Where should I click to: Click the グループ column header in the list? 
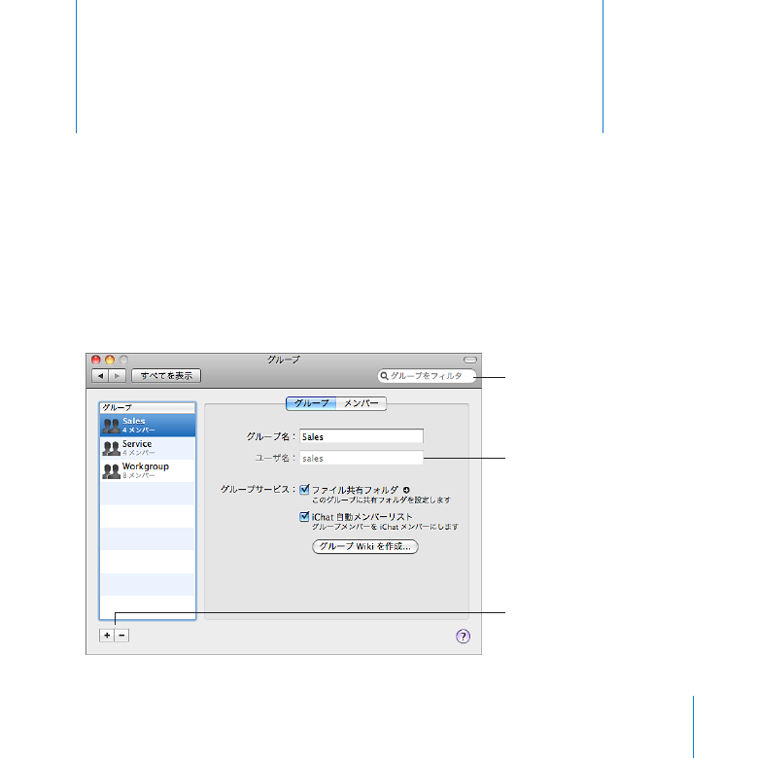click(x=148, y=407)
